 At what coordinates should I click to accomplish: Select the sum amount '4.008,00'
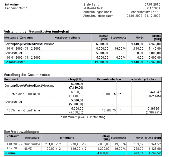103,153
